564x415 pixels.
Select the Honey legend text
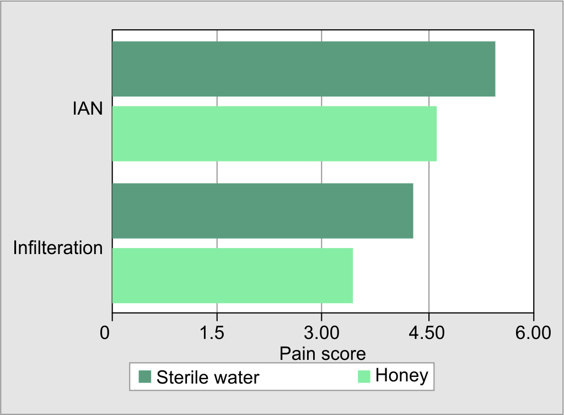pyautogui.click(x=401, y=376)
